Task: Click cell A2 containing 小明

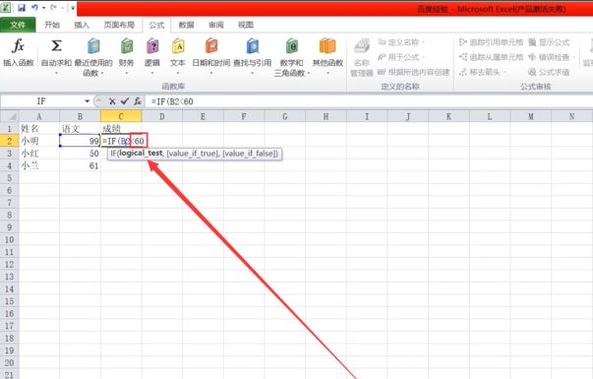Action: pyautogui.click(x=39, y=141)
